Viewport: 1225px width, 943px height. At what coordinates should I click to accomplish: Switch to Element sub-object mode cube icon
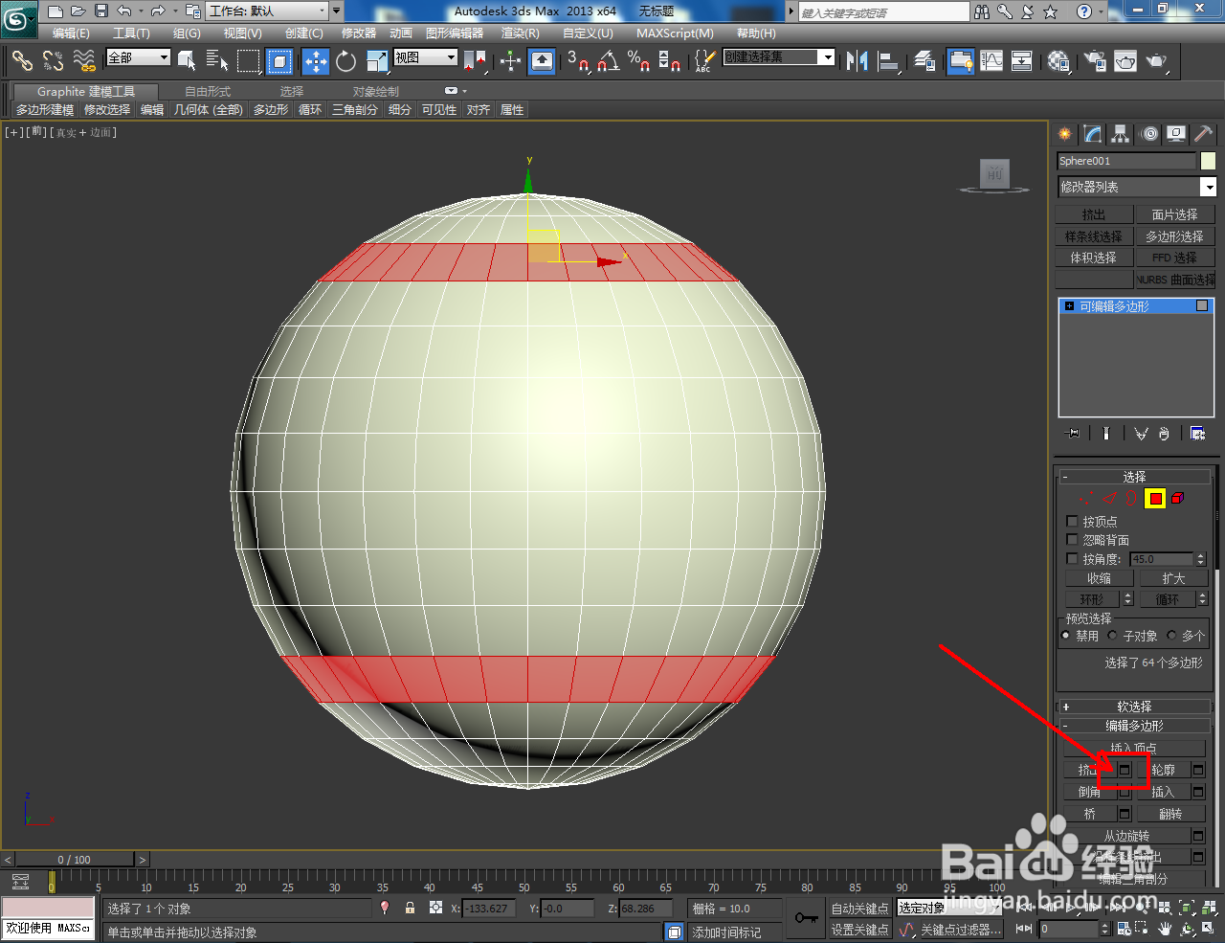1177,498
